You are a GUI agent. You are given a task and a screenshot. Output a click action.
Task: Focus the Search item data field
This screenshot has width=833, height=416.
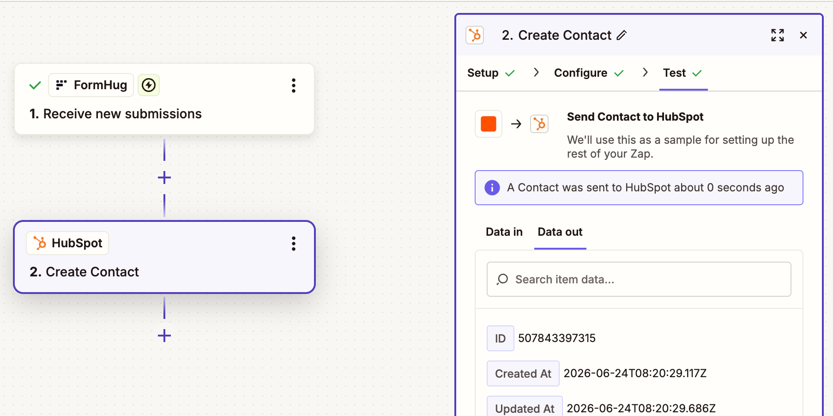(639, 279)
